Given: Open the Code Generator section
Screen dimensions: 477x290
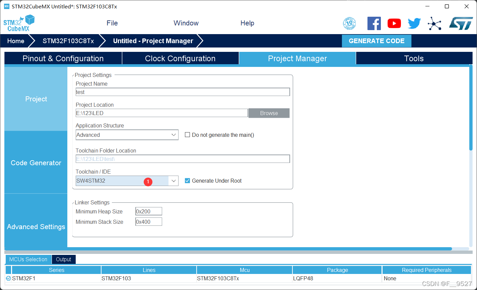Looking at the screenshot, I should click(x=36, y=163).
